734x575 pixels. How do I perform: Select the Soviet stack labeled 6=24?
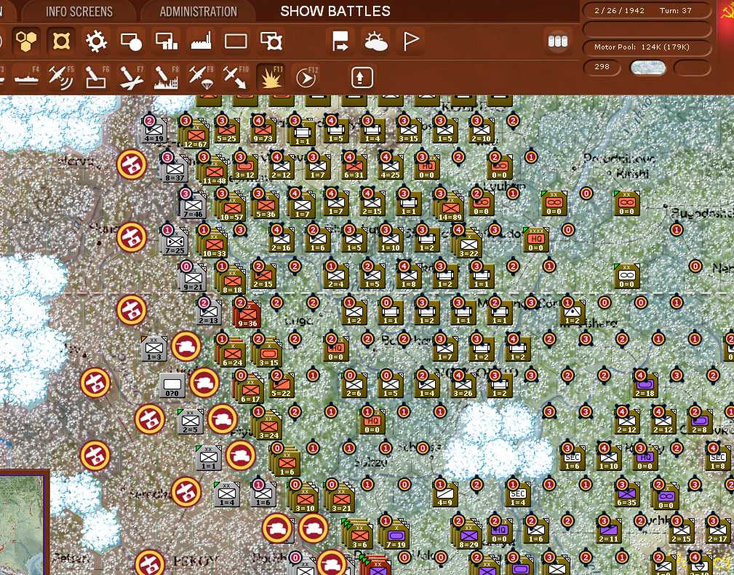tap(232, 353)
